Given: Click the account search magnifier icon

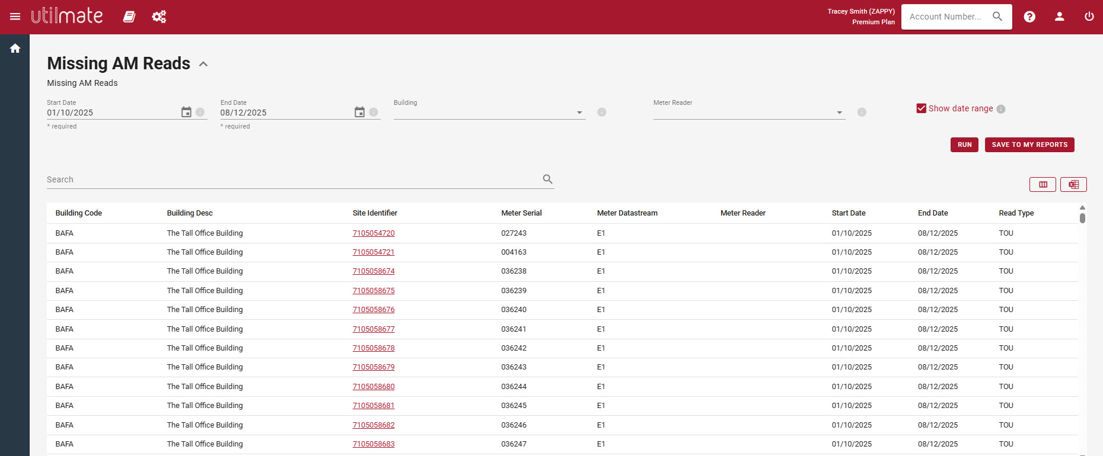Looking at the screenshot, I should point(997,17).
